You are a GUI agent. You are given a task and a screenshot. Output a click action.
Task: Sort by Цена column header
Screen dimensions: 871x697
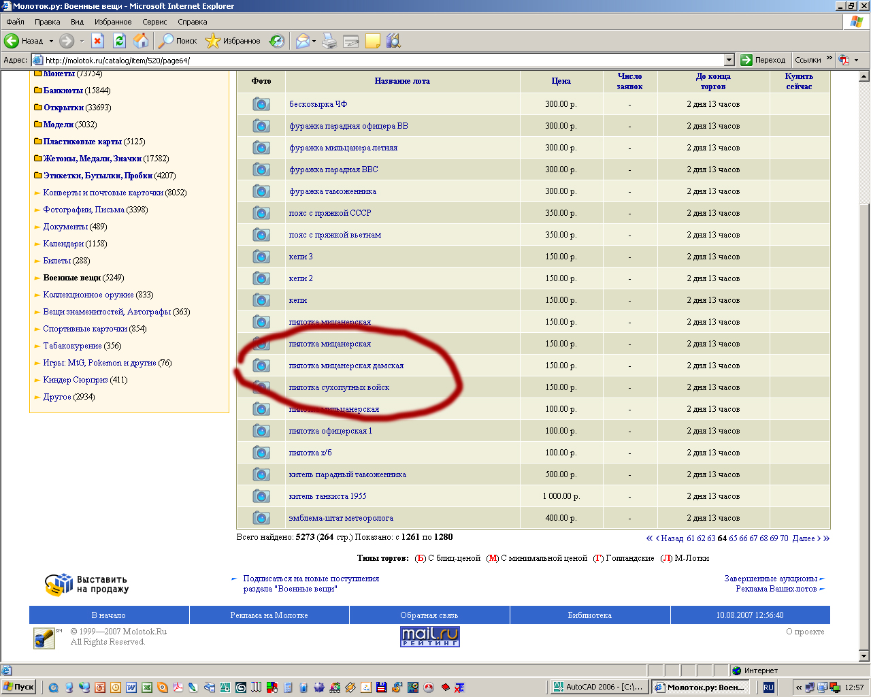(561, 81)
